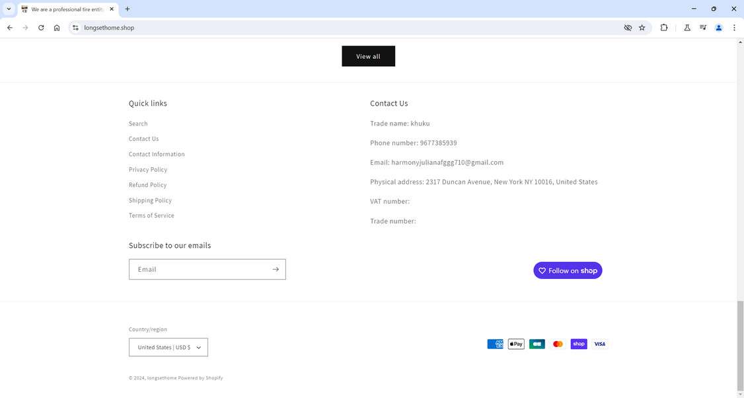
Task: Reload the page with refresh icon
Action: 41,28
